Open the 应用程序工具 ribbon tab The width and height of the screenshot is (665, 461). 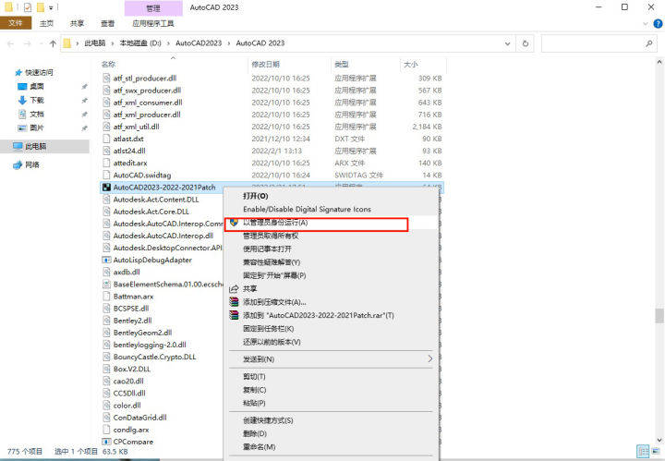coord(152,23)
